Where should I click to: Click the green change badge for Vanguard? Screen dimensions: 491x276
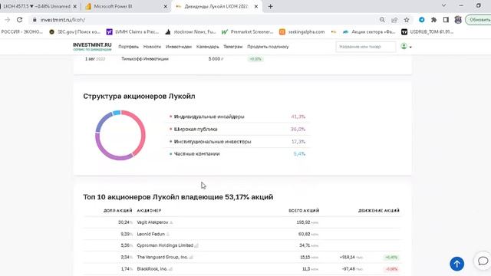click(391, 258)
